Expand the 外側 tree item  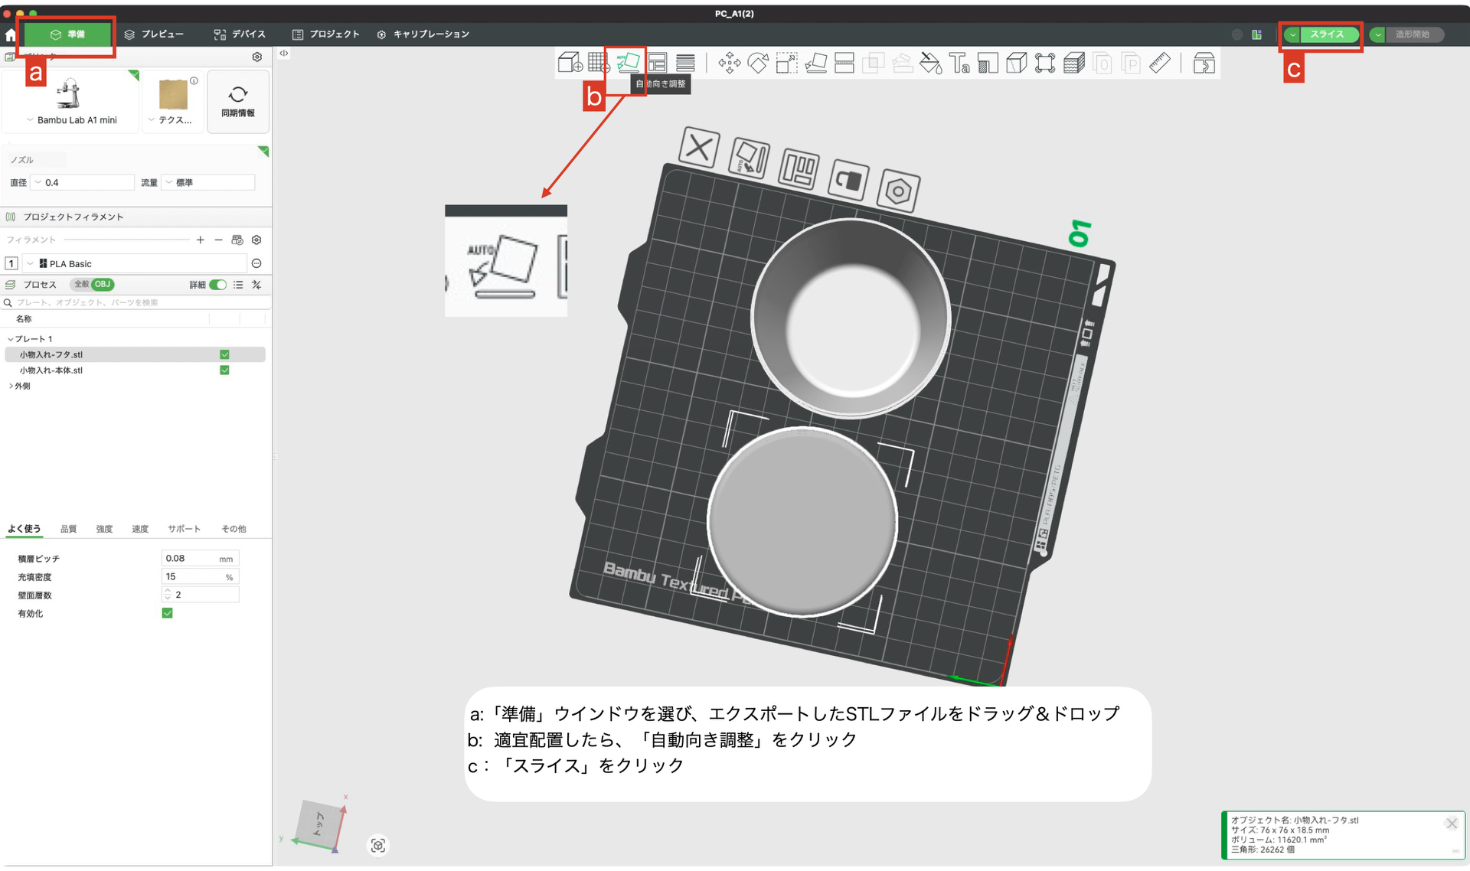coord(11,387)
